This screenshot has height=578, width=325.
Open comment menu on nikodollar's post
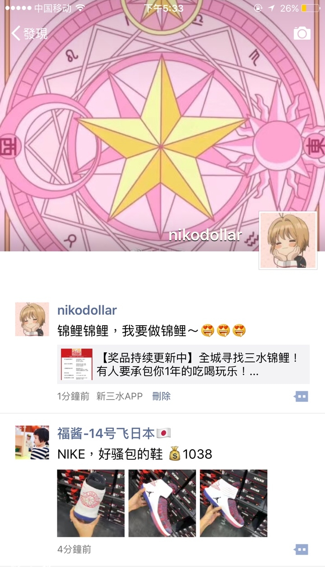(x=301, y=396)
